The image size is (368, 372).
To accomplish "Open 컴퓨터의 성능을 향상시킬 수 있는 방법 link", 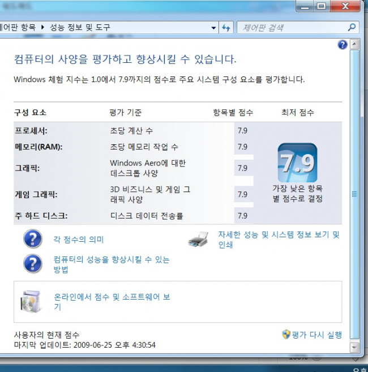I will pyautogui.click(x=112, y=264).
